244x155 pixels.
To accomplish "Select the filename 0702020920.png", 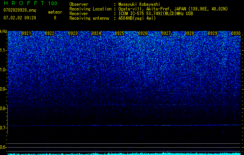I will click(20, 10).
